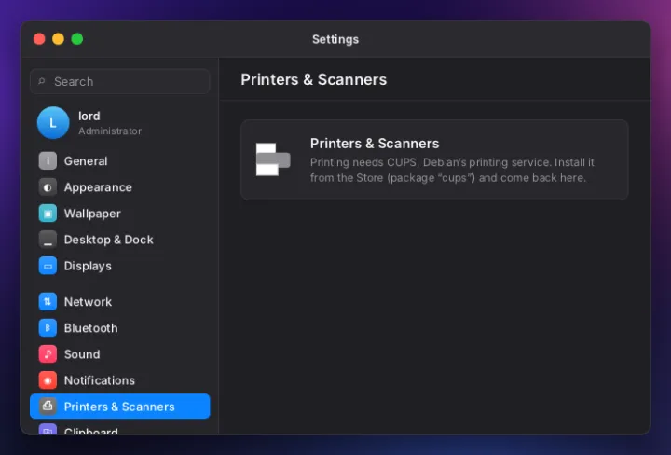The height and width of the screenshot is (455, 671).
Task: Click the Desktop & Dock icon
Action: [48, 240]
